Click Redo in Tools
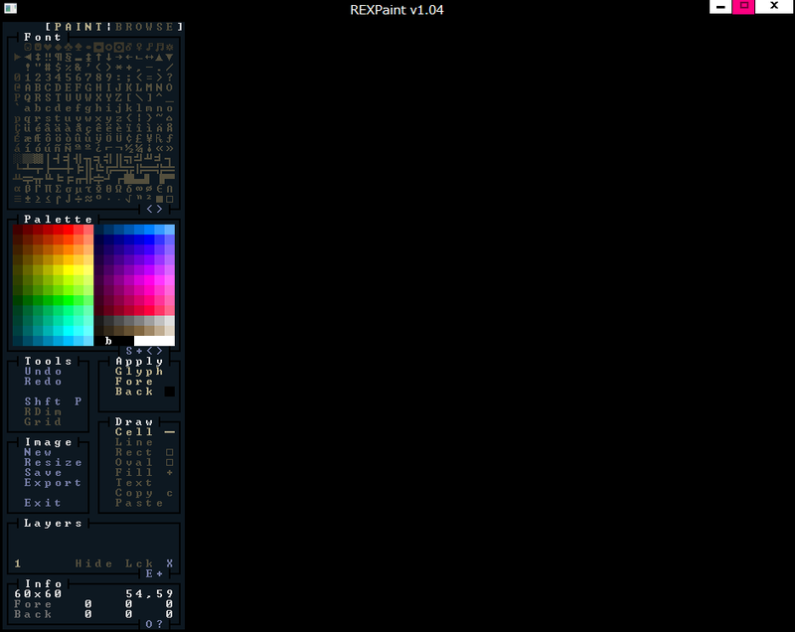 click(43, 382)
